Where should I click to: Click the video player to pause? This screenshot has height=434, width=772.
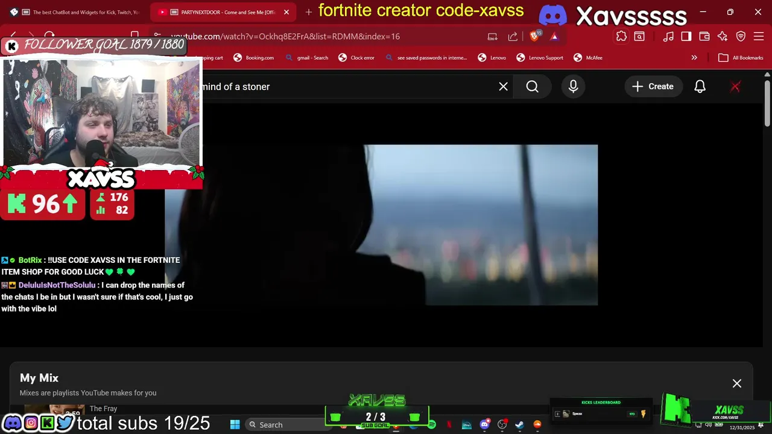click(381, 225)
